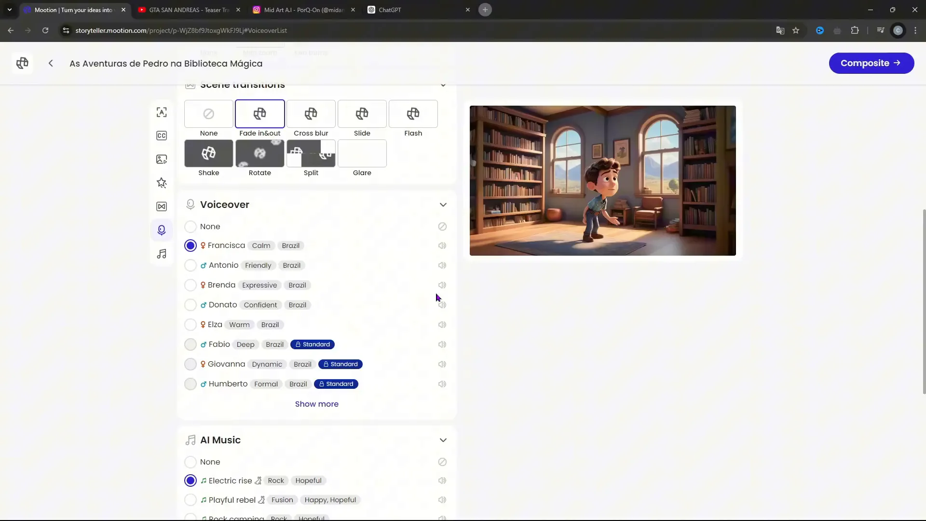This screenshot has width=926, height=521.
Task: Preview Giovanna voice with speaker icon
Action: click(x=442, y=364)
